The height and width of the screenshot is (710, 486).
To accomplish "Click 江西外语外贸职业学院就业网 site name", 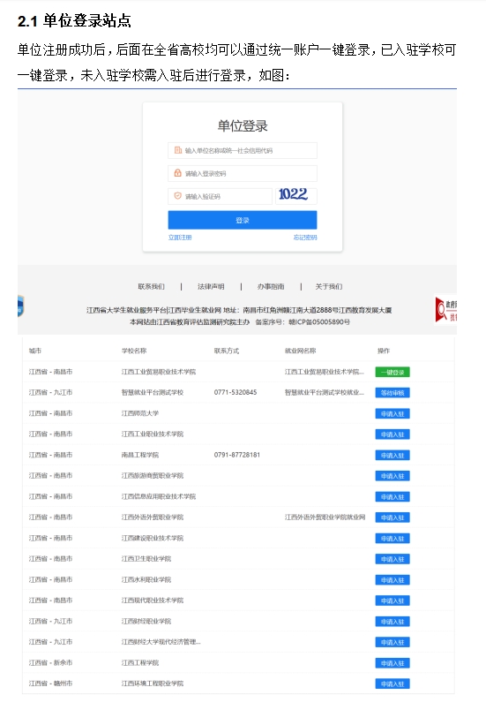I will tap(325, 517).
